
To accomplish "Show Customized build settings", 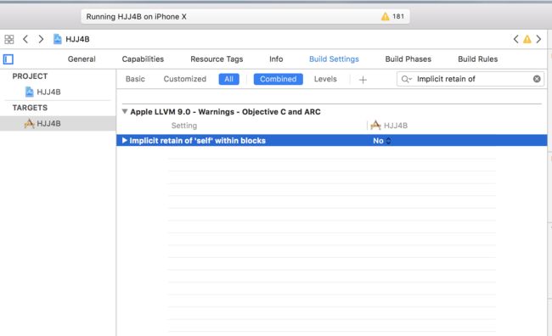I will (185, 79).
